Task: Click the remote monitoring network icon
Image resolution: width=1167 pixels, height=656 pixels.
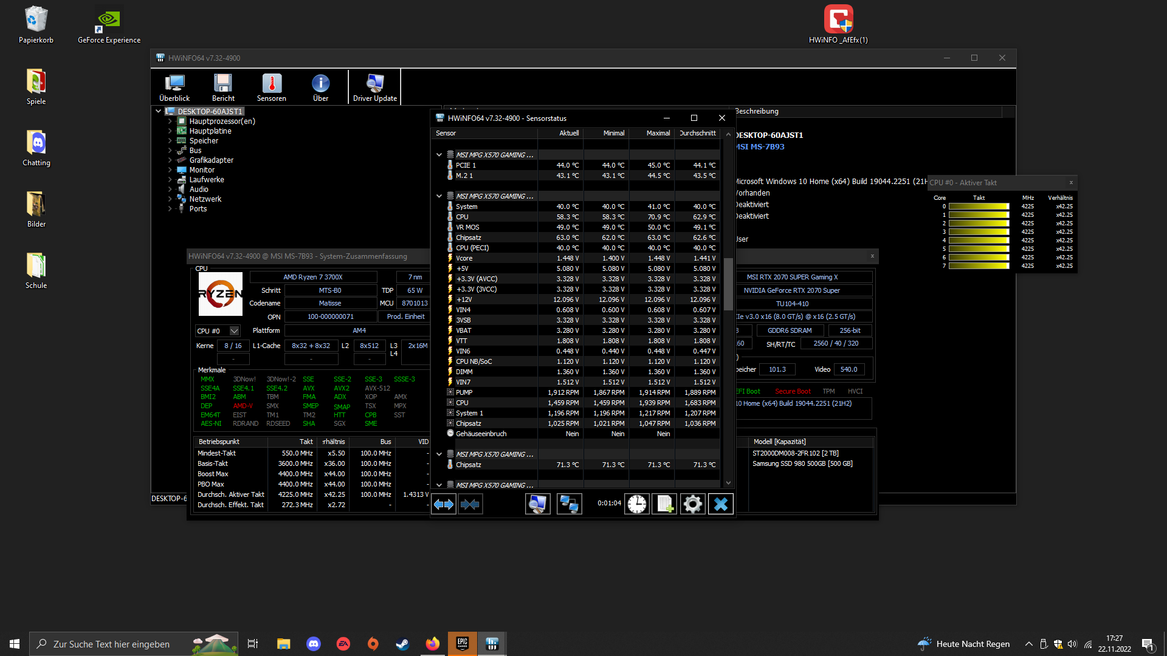Action: pyautogui.click(x=569, y=504)
